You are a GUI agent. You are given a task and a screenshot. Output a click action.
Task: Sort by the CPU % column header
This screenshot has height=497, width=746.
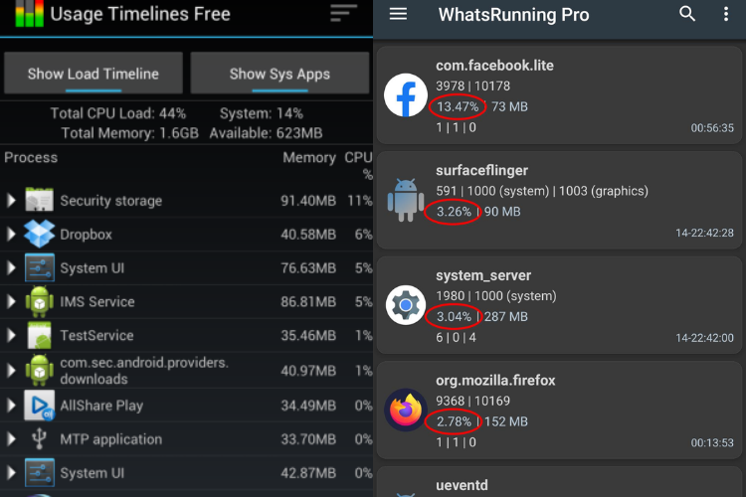[358, 166]
